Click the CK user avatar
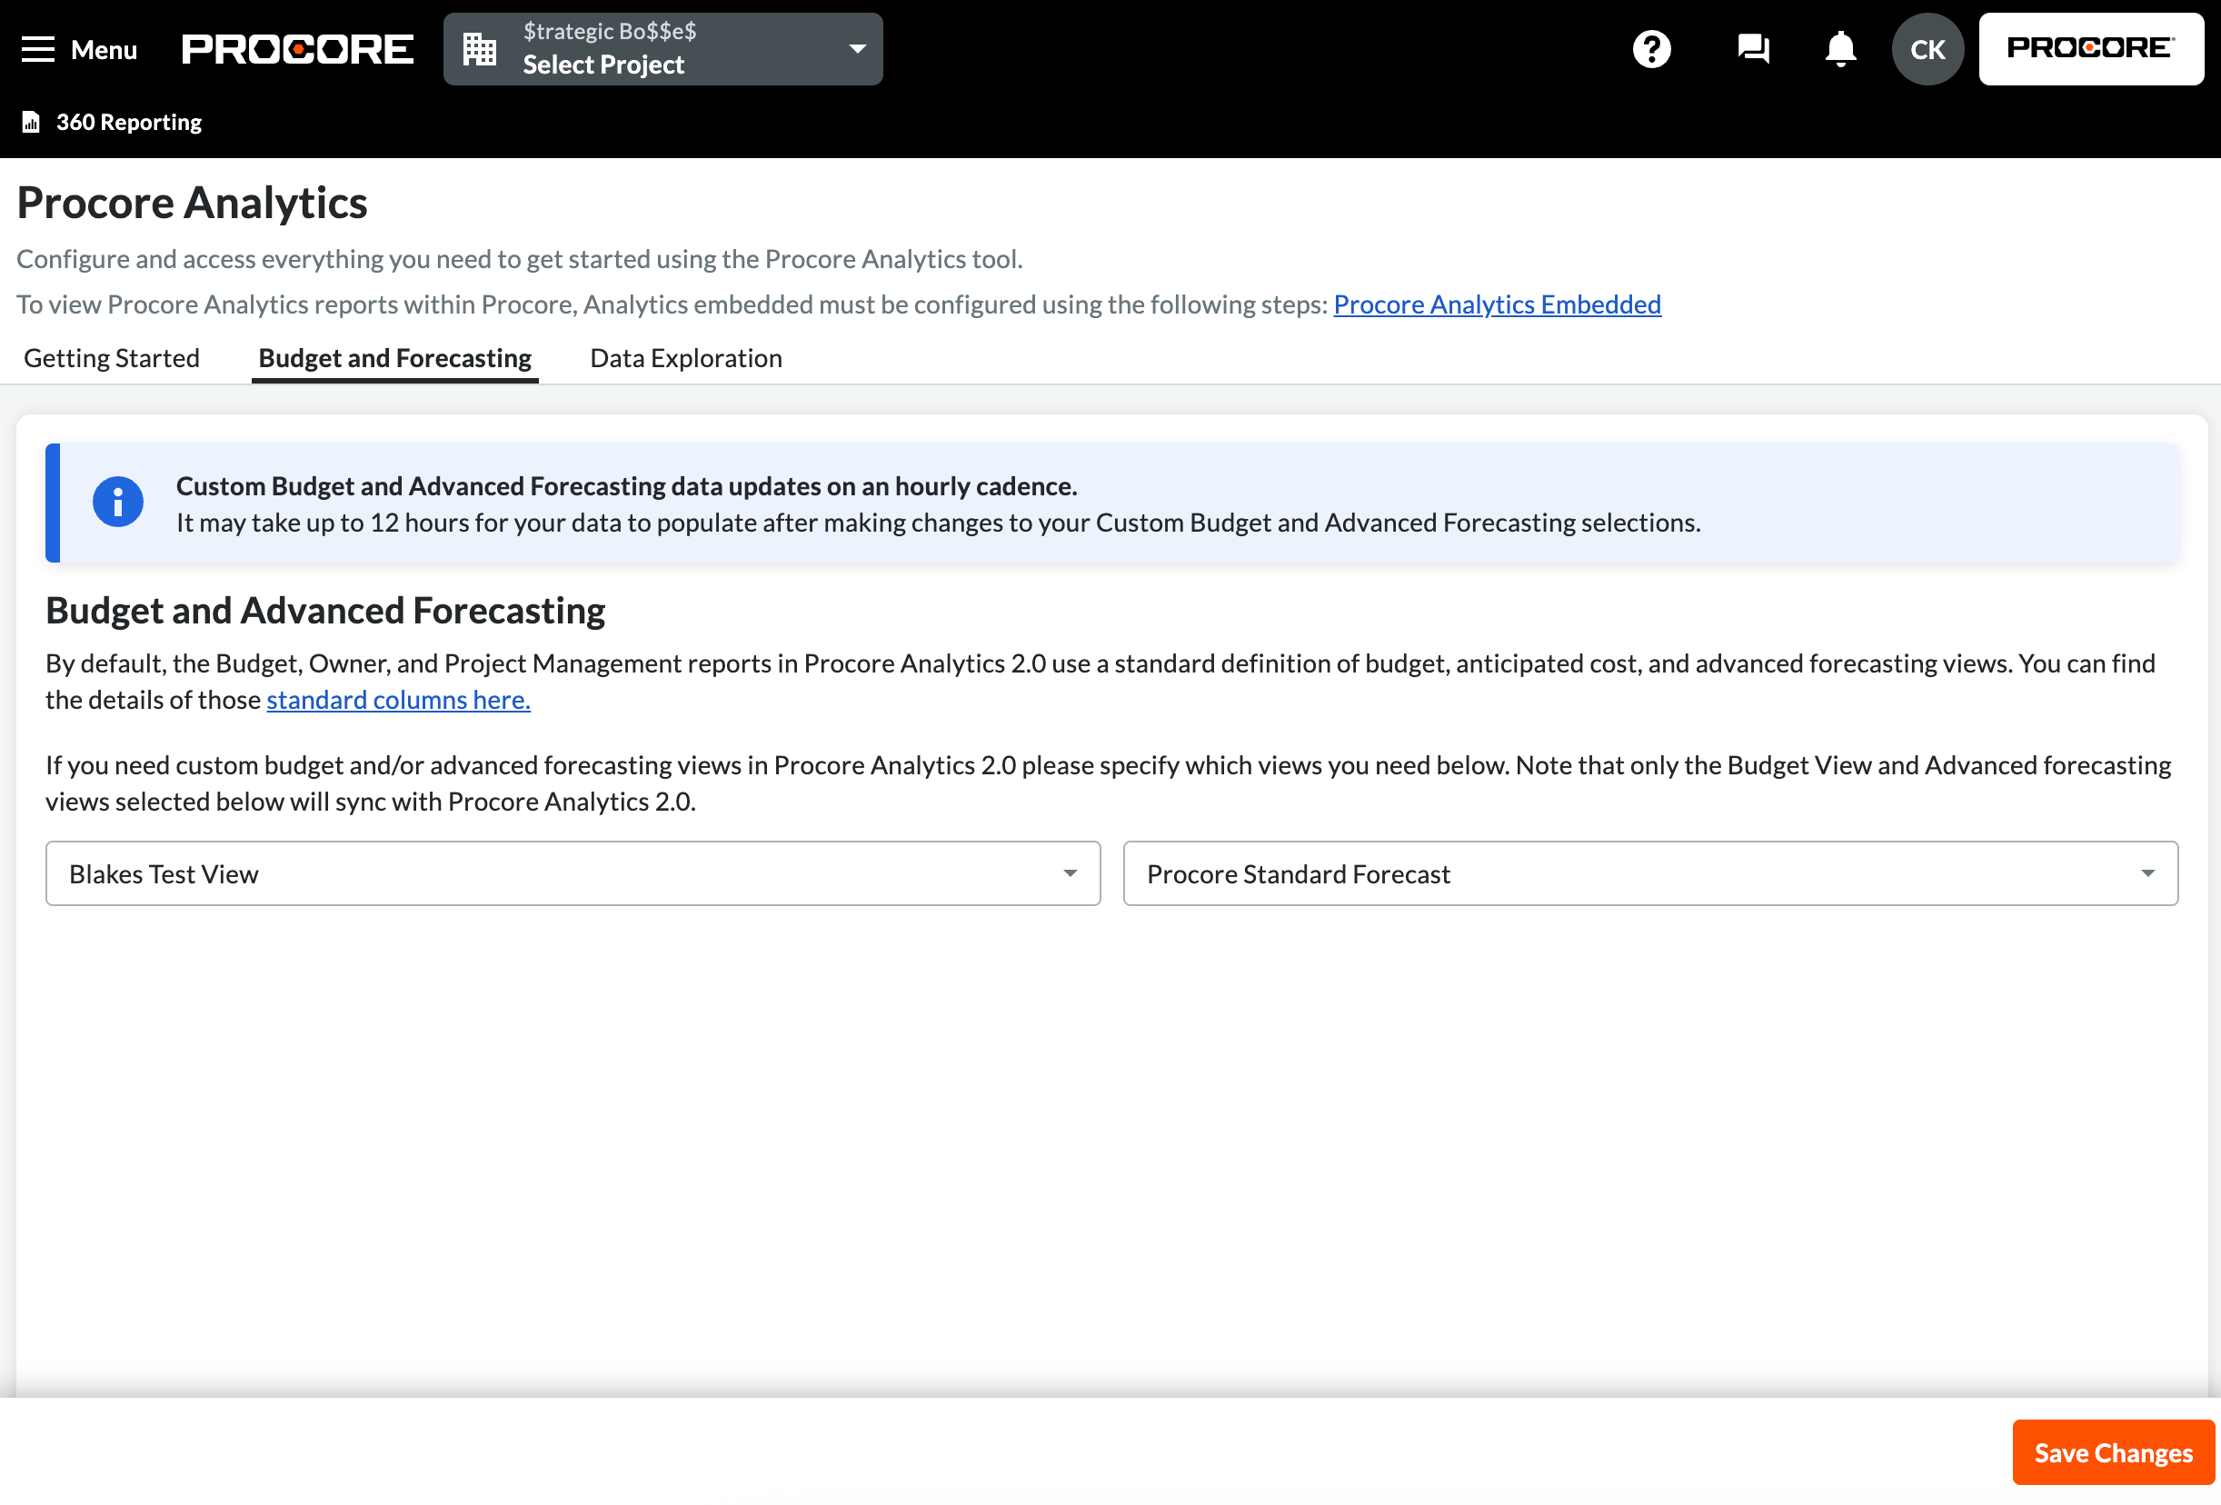Viewport: 2221px width, 1505px height. tap(1926, 50)
